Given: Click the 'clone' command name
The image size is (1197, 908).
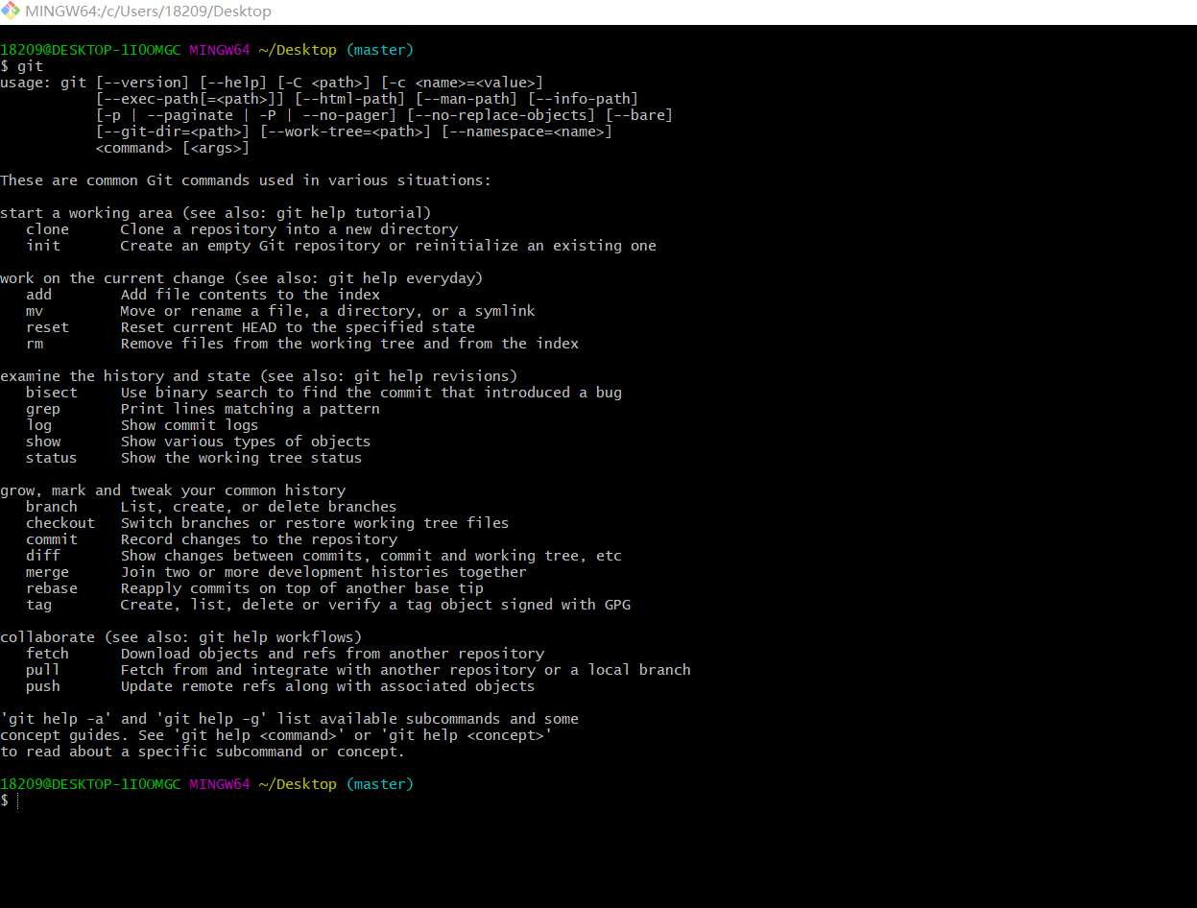Looking at the screenshot, I should tap(48, 229).
